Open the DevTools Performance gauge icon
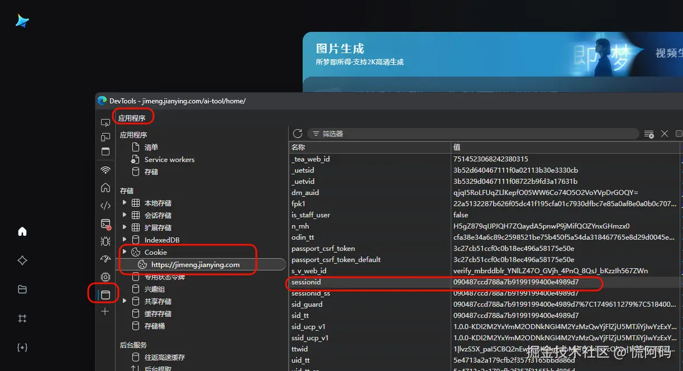This screenshot has height=371, width=683. click(x=106, y=259)
